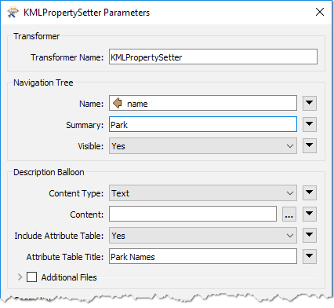Expand the Additional Files section
The width and height of the screenshot is (334, 308).
pyautogui.click(x=20, y=277)
